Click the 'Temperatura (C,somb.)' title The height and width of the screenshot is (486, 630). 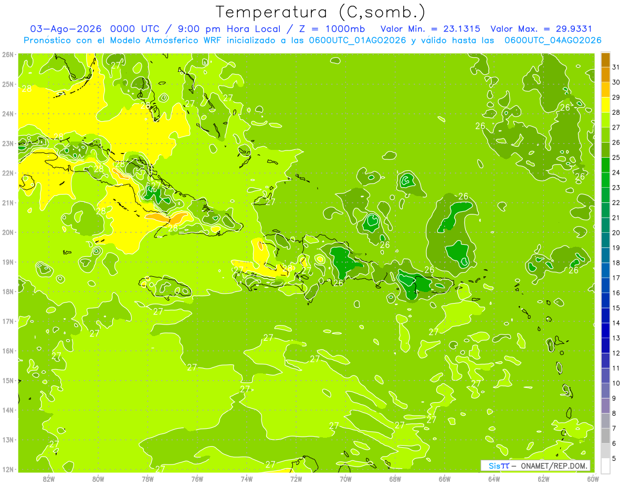321,12
